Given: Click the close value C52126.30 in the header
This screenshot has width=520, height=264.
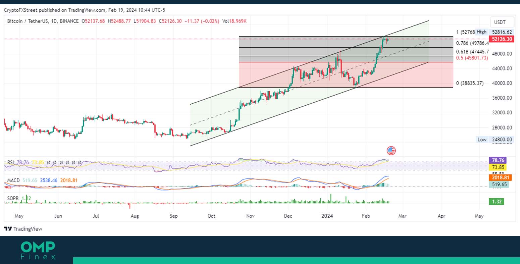Looking at the screenshot, I should [170, 21].
